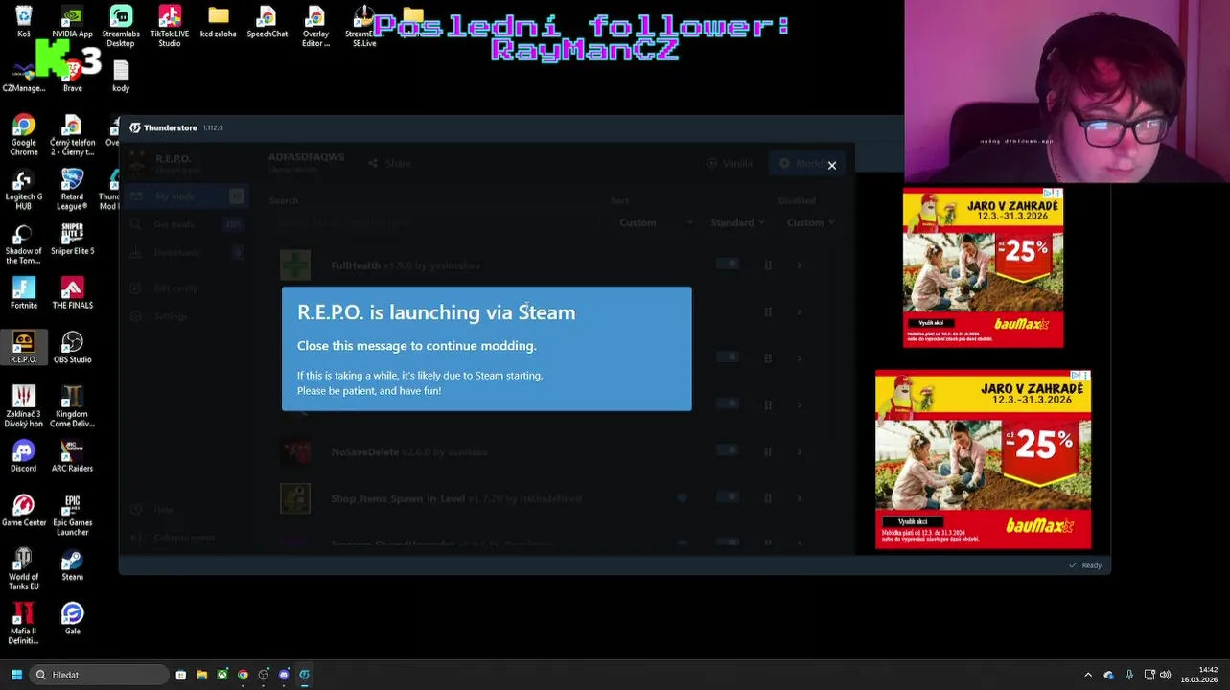Screen dimensions: 1230x690
Task: Select the Discord desktop icon
Action: (x=24, y=456)
